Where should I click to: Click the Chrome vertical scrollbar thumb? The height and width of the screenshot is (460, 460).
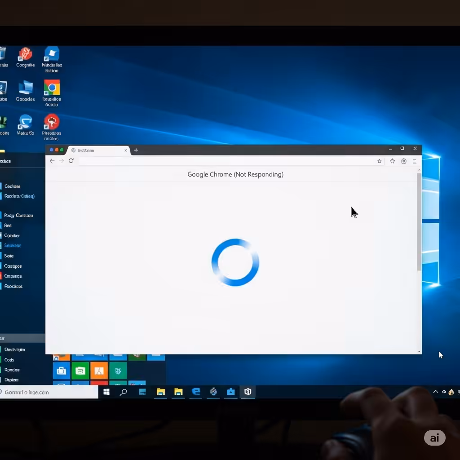(x=419, y=221)
